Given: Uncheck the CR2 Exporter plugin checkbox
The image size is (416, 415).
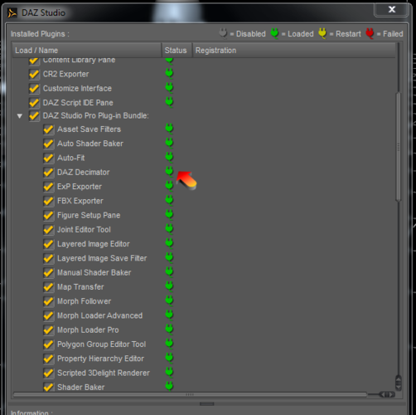Looking at the screenshot, I should point(34,74).
